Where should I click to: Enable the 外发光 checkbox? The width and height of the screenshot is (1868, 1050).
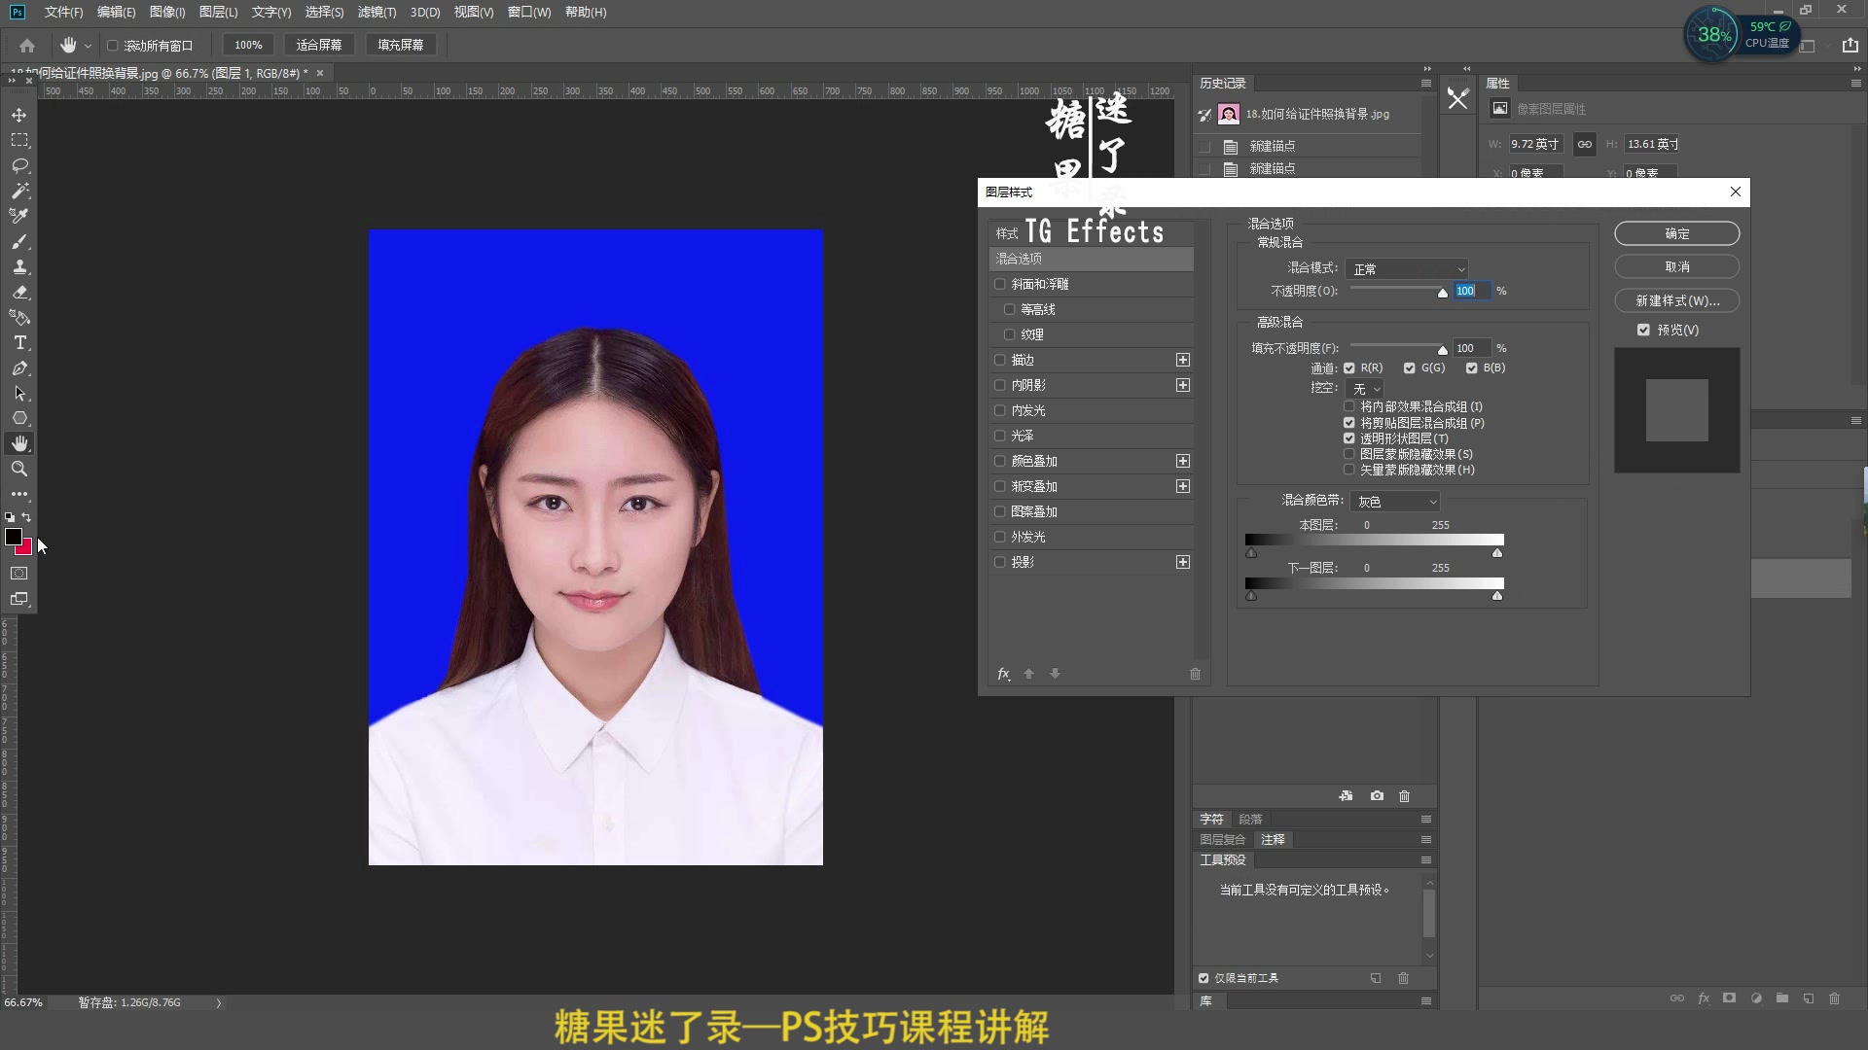pos(999,537)
